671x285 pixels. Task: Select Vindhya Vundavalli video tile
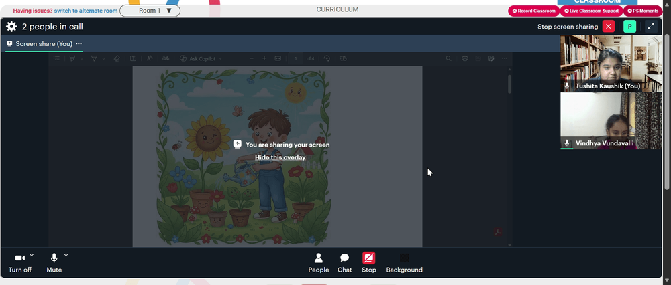pos(611,120)
